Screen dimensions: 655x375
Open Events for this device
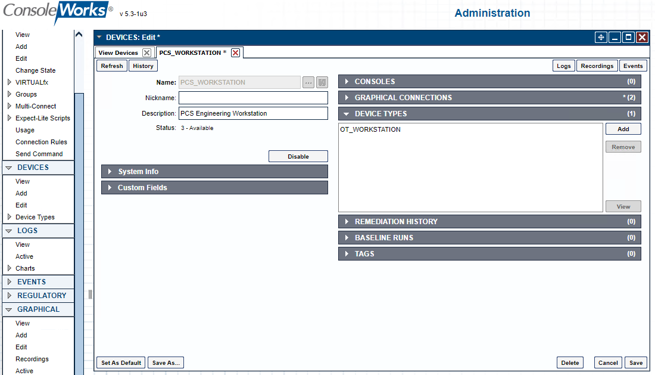(x=633, y=66)
